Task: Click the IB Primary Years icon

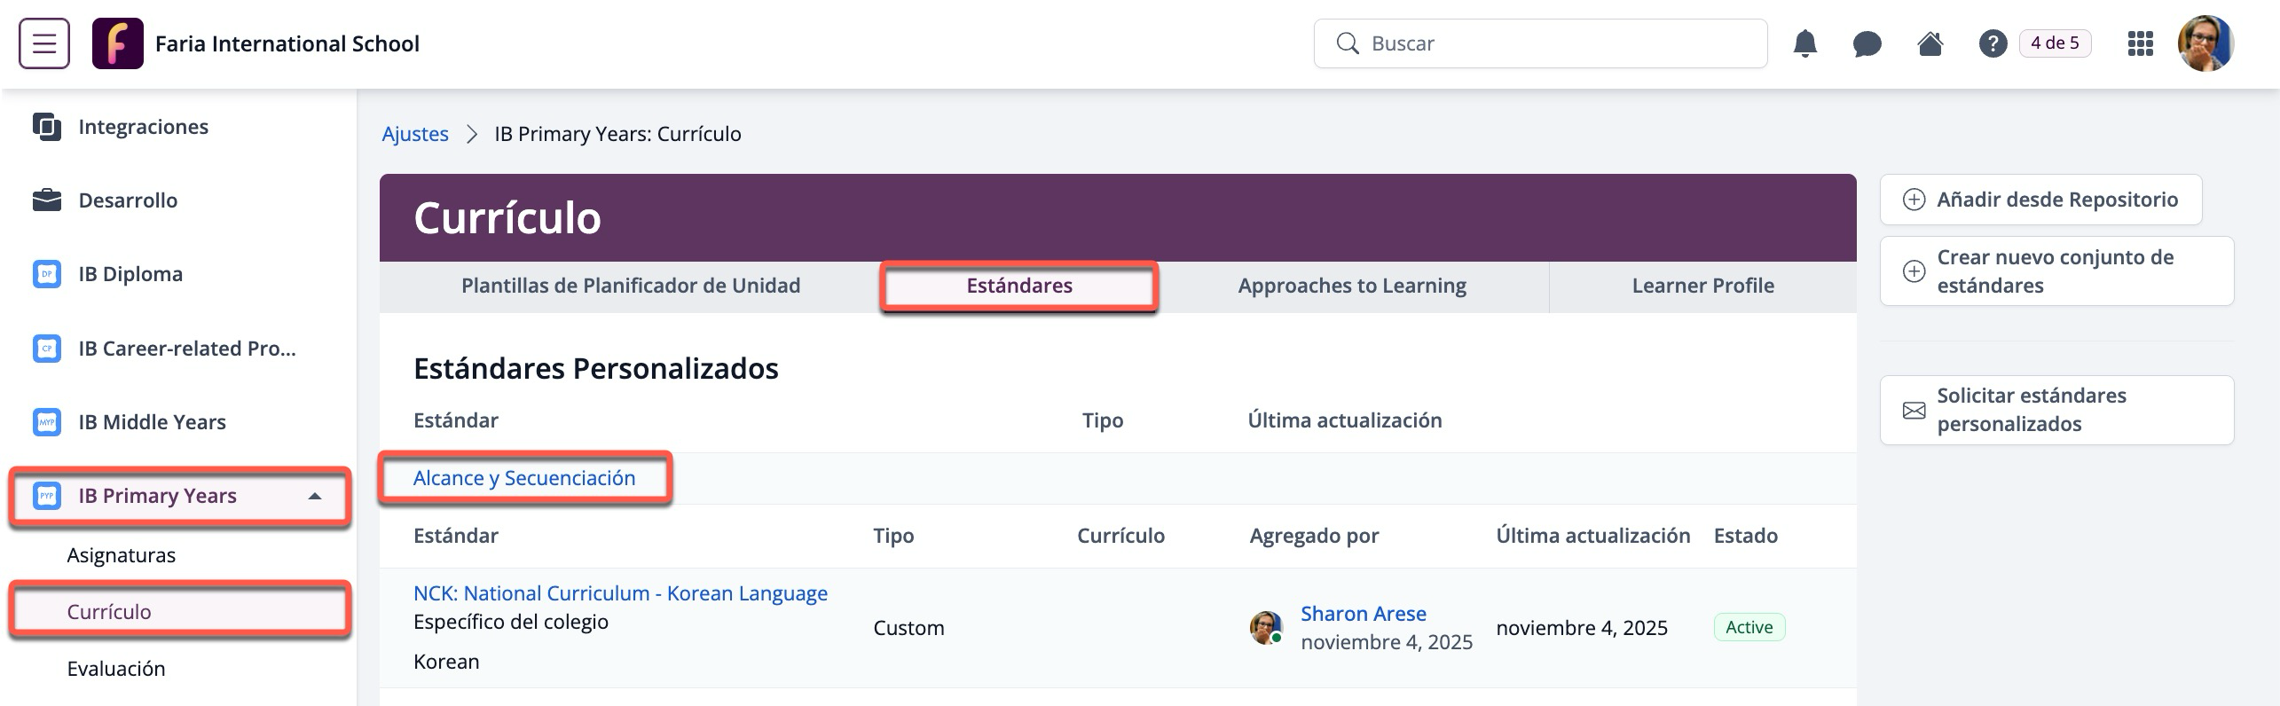Action: (x=47, y=496)
